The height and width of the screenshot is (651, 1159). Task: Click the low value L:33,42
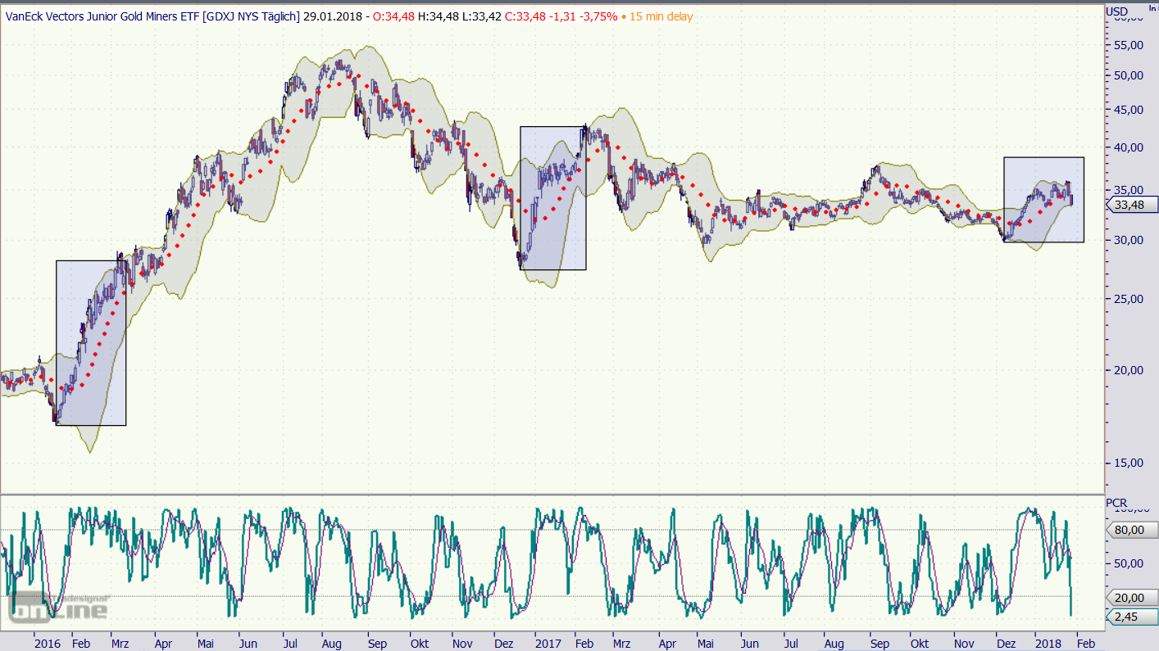click(482, 16)
